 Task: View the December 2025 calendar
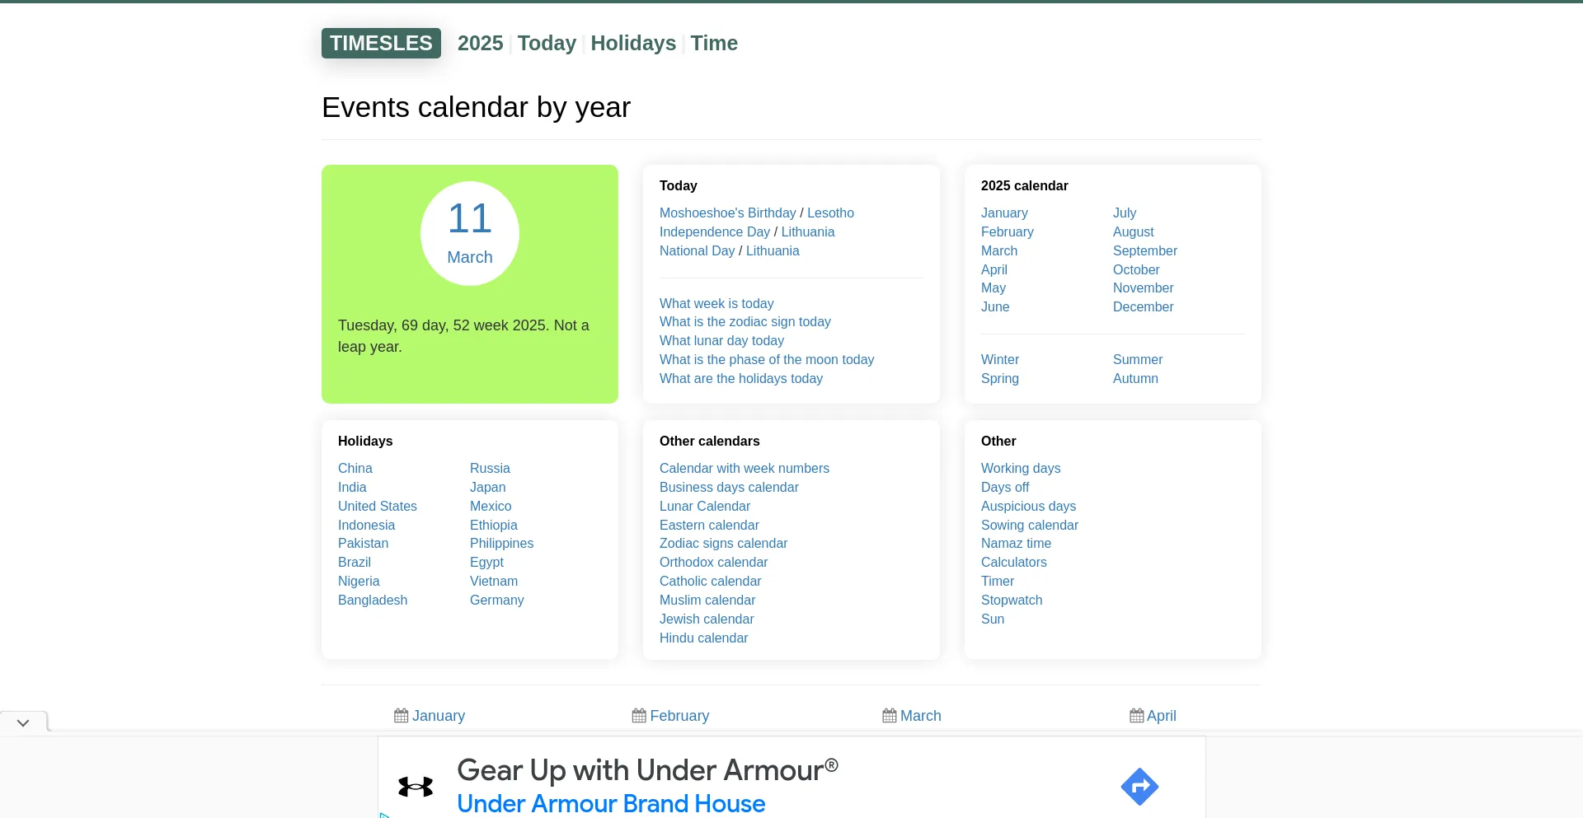(x=1143, y=306)
